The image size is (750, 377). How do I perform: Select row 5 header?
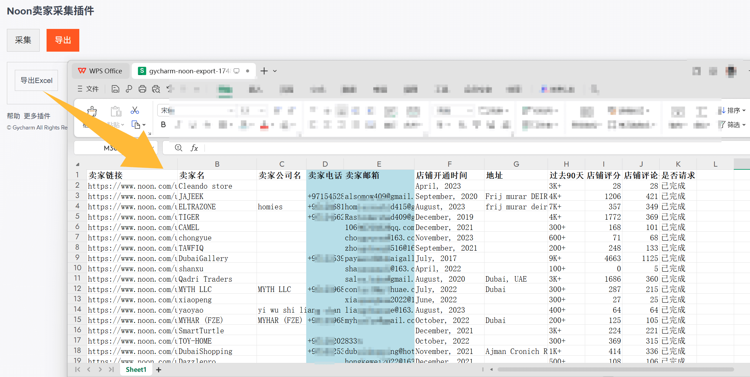[x=77, y=217]
